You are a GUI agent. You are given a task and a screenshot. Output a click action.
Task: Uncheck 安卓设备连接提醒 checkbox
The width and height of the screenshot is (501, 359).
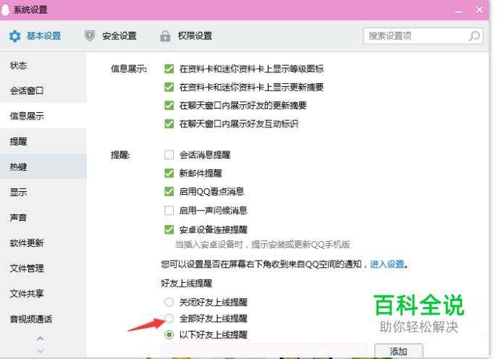(x=169, y=229)
